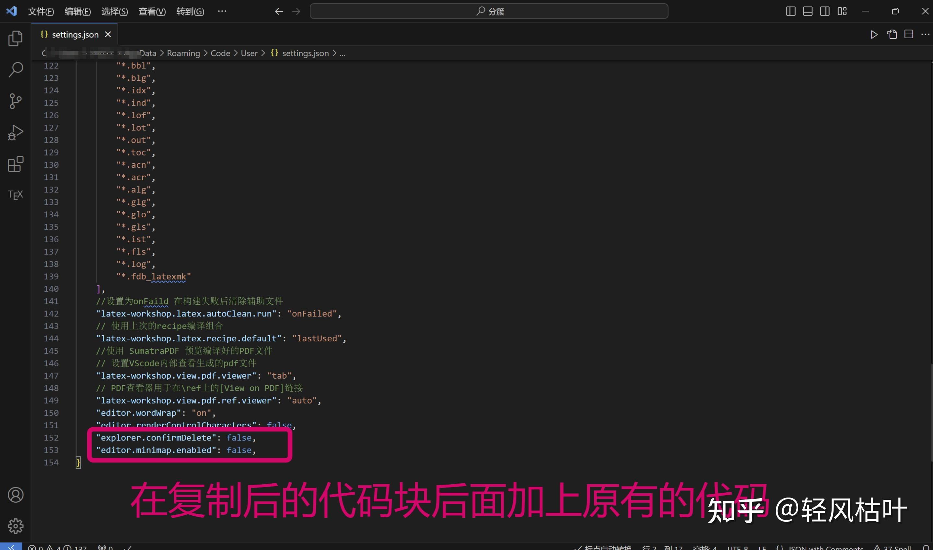
Task: Open the Manage gear settings icon
Action: point(15,526)
